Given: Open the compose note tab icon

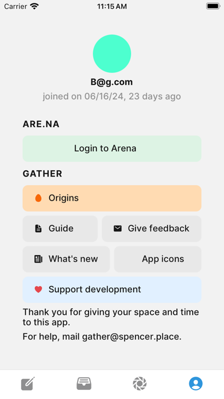Looking at the screenshot, I should [28, 384].
